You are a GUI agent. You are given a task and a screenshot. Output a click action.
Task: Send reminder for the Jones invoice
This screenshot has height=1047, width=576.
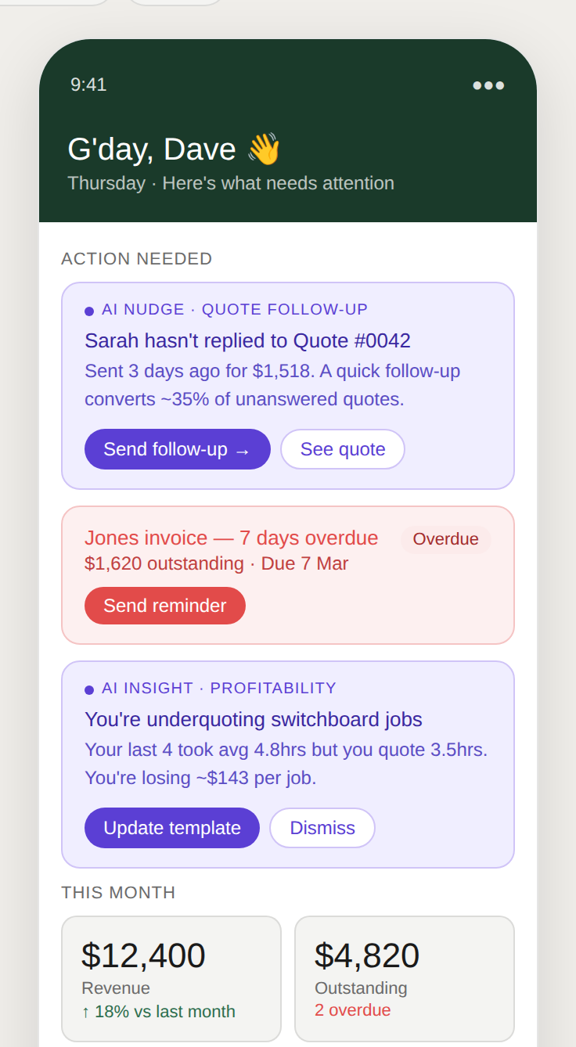(164, 606)
